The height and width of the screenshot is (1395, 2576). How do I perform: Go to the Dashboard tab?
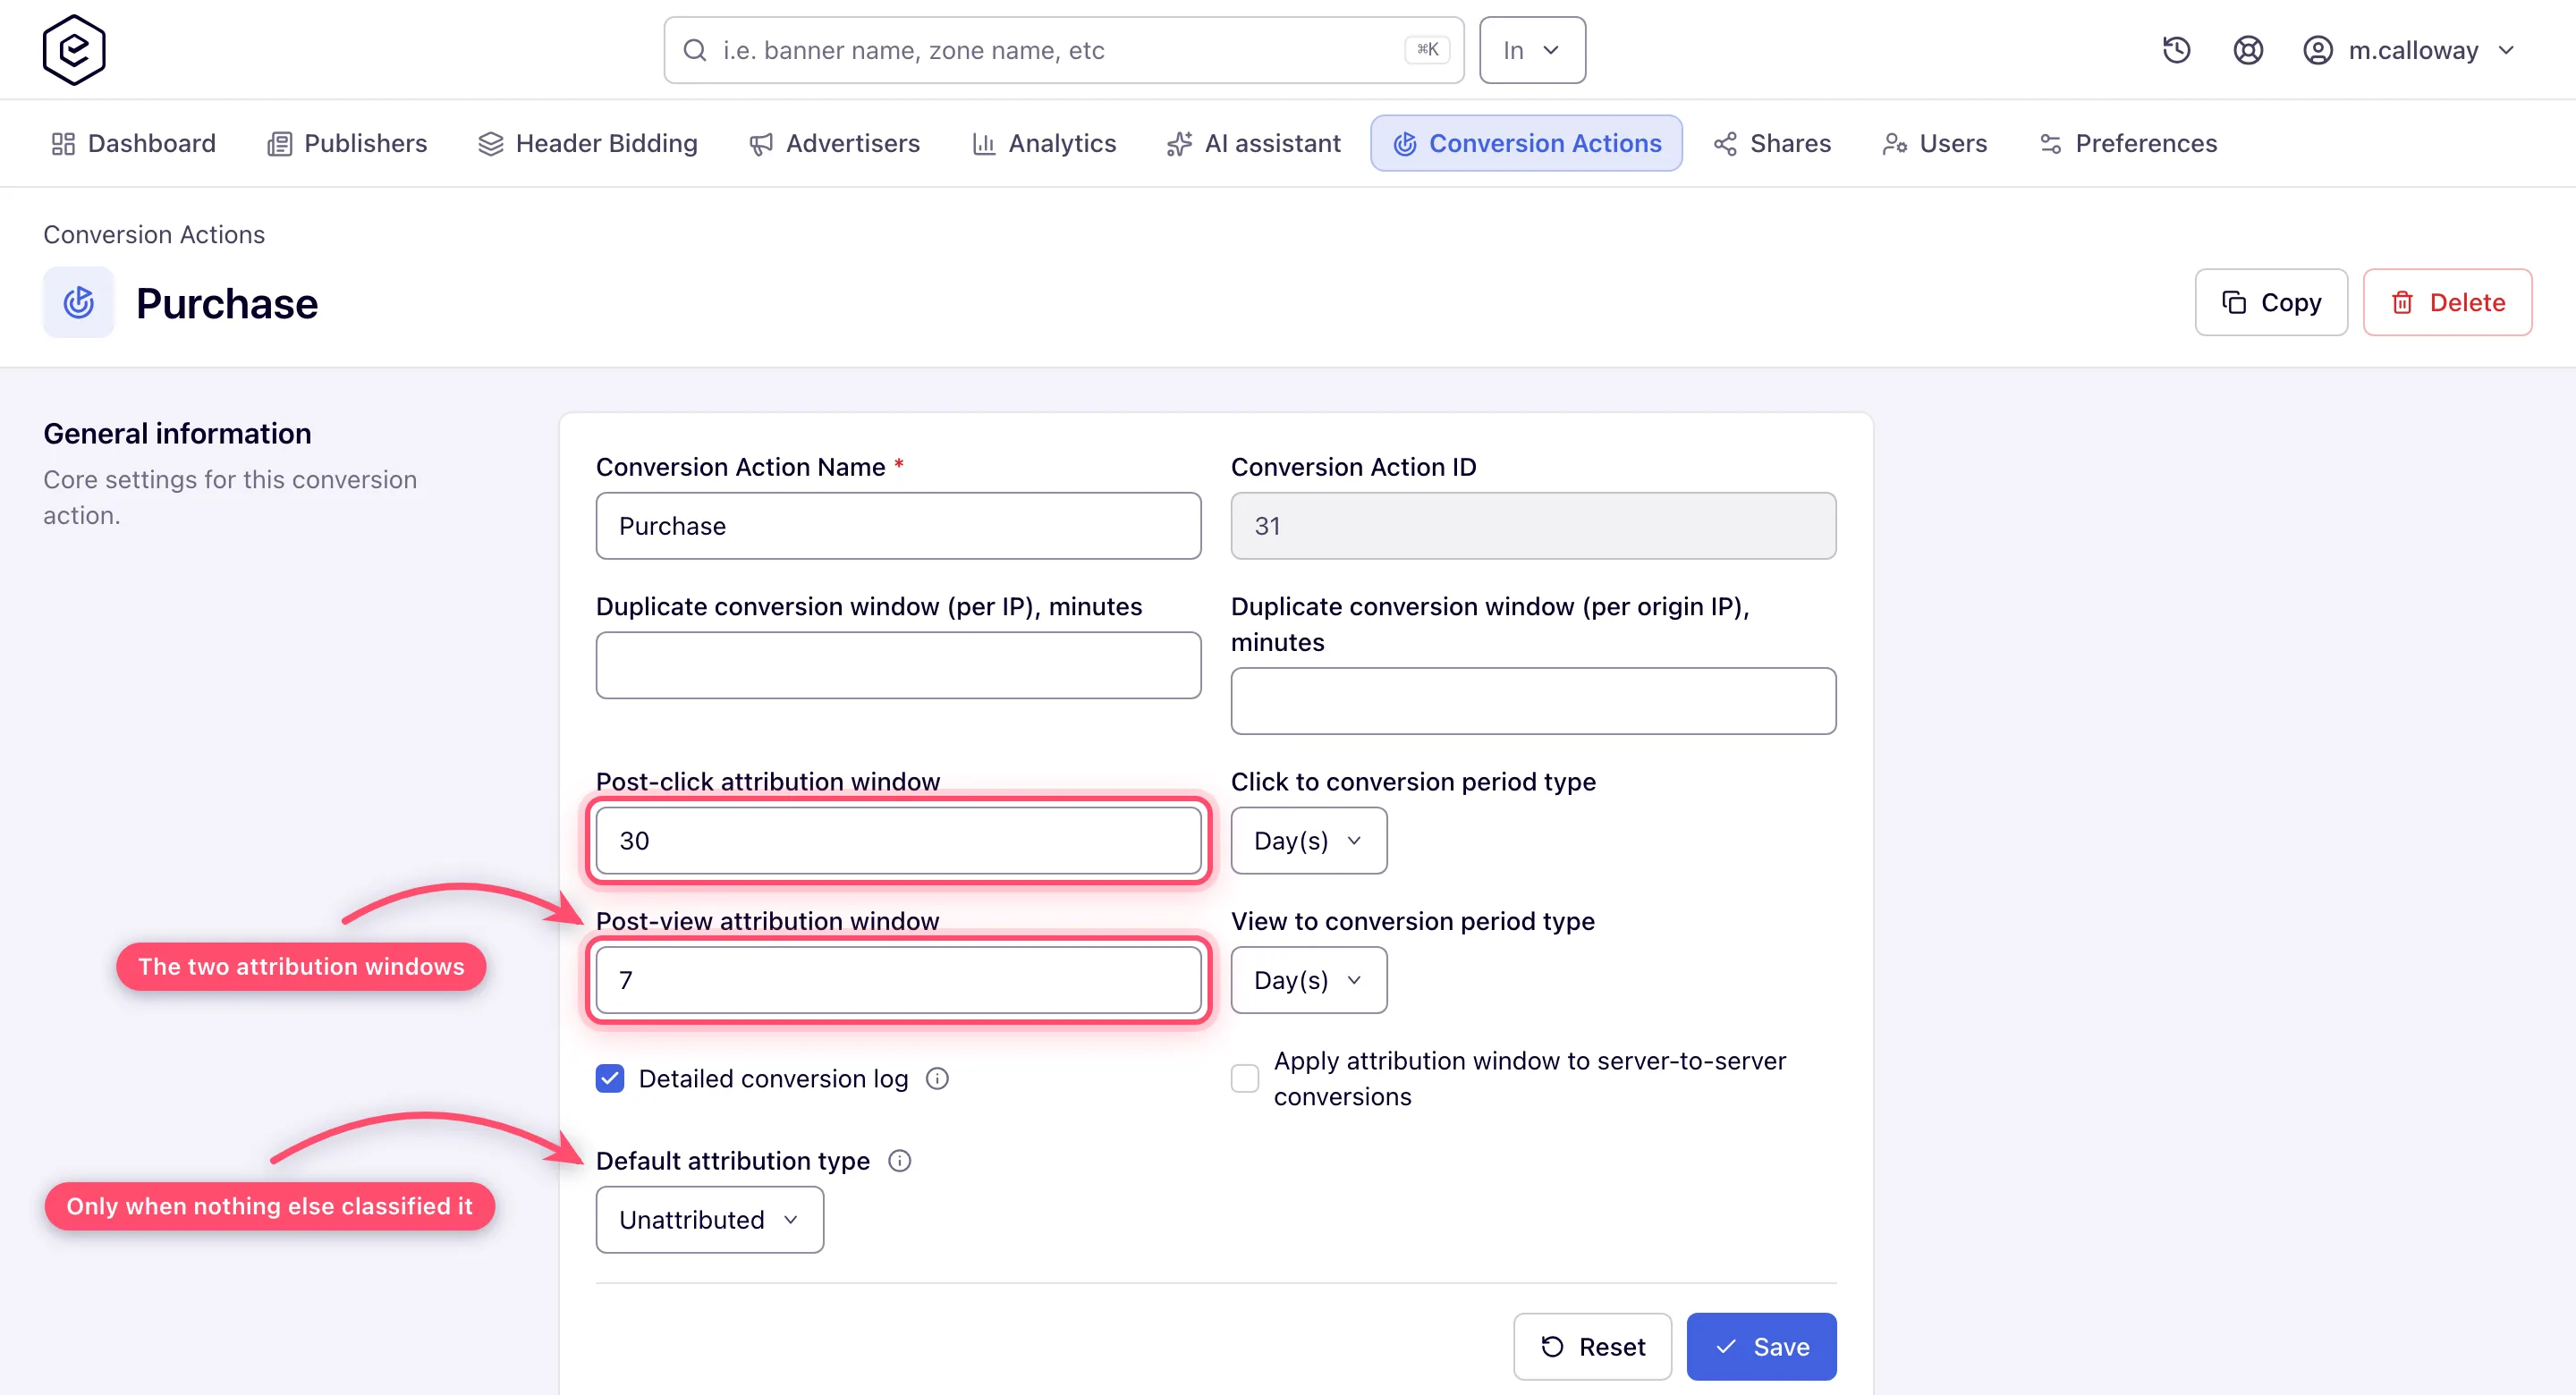[133, 143]
